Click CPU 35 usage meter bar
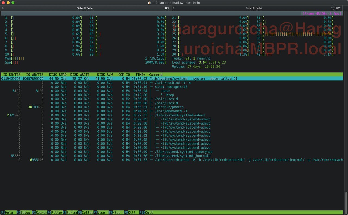Screen dimensions: 348x215 (295, 34)
